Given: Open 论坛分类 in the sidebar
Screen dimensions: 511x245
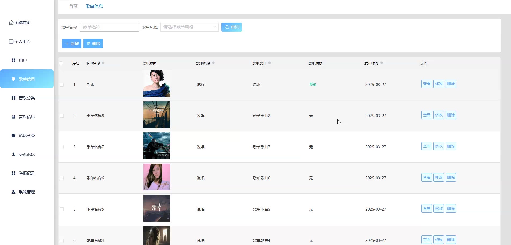Looking at the screenshot, I should click(x=27, y=136).
